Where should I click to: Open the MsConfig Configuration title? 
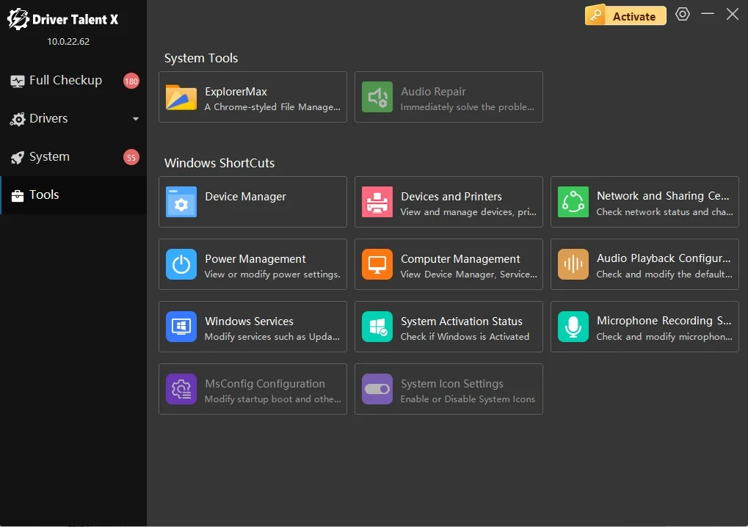[265, 384]
